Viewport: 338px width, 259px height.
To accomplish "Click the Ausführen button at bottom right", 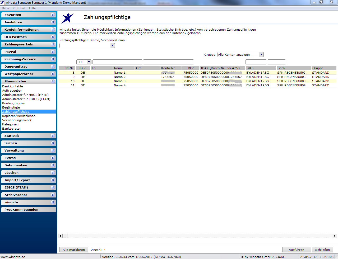I will (297, 250).
